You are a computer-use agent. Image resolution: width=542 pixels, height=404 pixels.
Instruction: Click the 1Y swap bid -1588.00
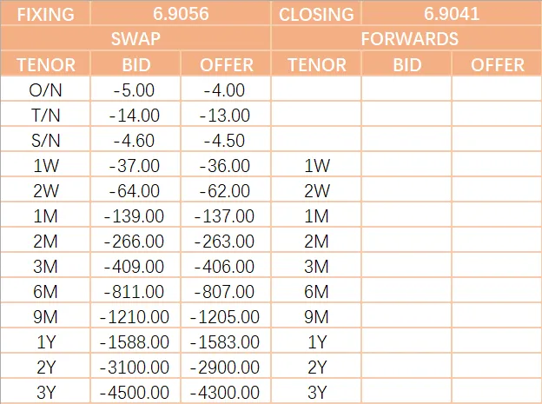pos(135,341)
